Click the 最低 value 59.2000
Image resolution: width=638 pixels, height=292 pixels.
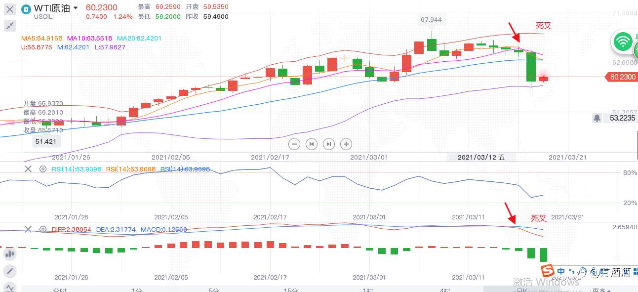pos(168,17)
